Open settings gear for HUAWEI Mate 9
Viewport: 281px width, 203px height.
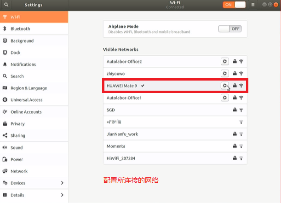coord(224,86)
